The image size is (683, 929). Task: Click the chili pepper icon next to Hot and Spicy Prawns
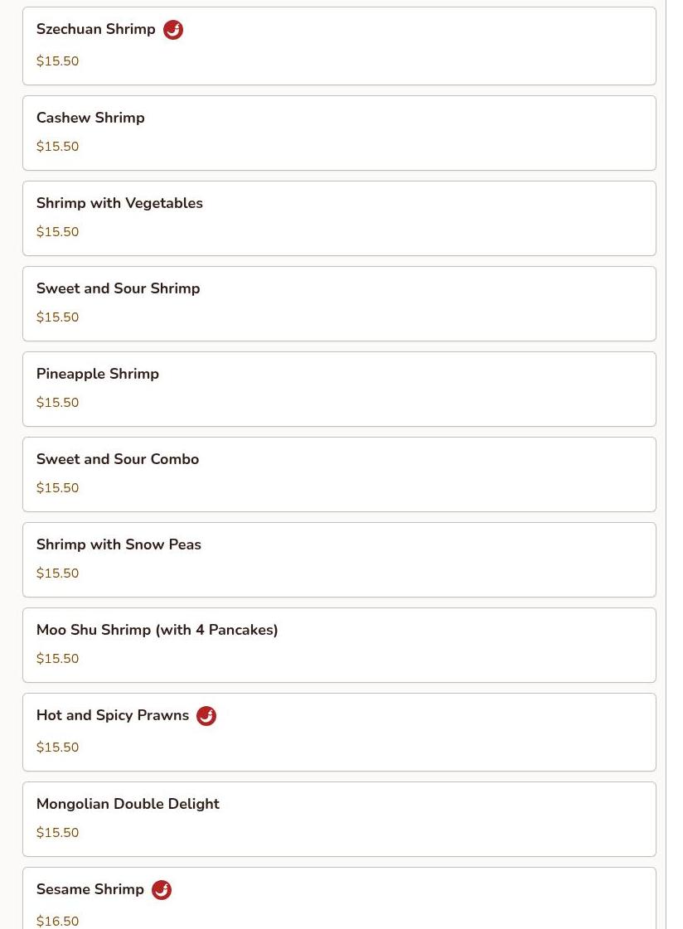[x=206, y=716]
